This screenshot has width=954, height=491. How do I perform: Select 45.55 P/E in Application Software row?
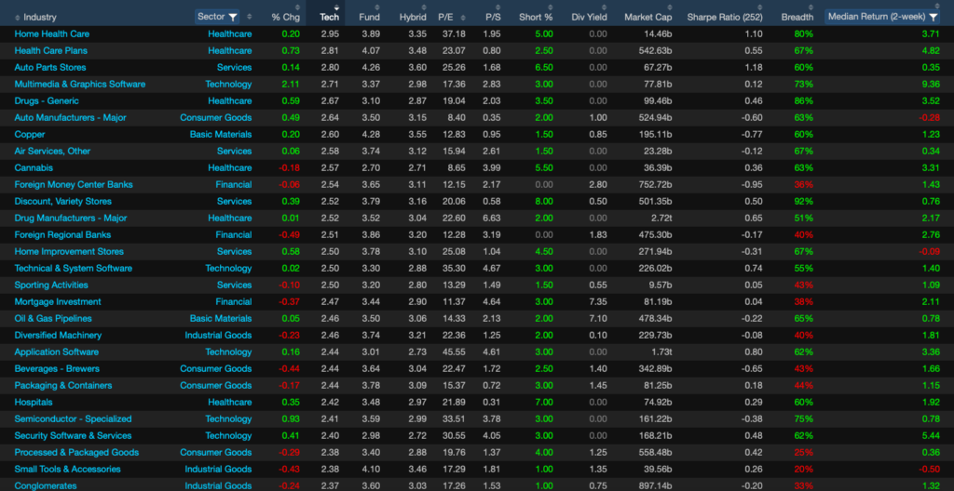(x=455, y=352)
